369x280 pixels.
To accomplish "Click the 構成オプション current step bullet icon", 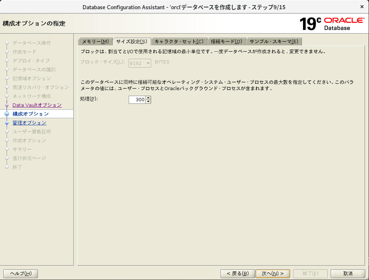I will click(7, 114).
